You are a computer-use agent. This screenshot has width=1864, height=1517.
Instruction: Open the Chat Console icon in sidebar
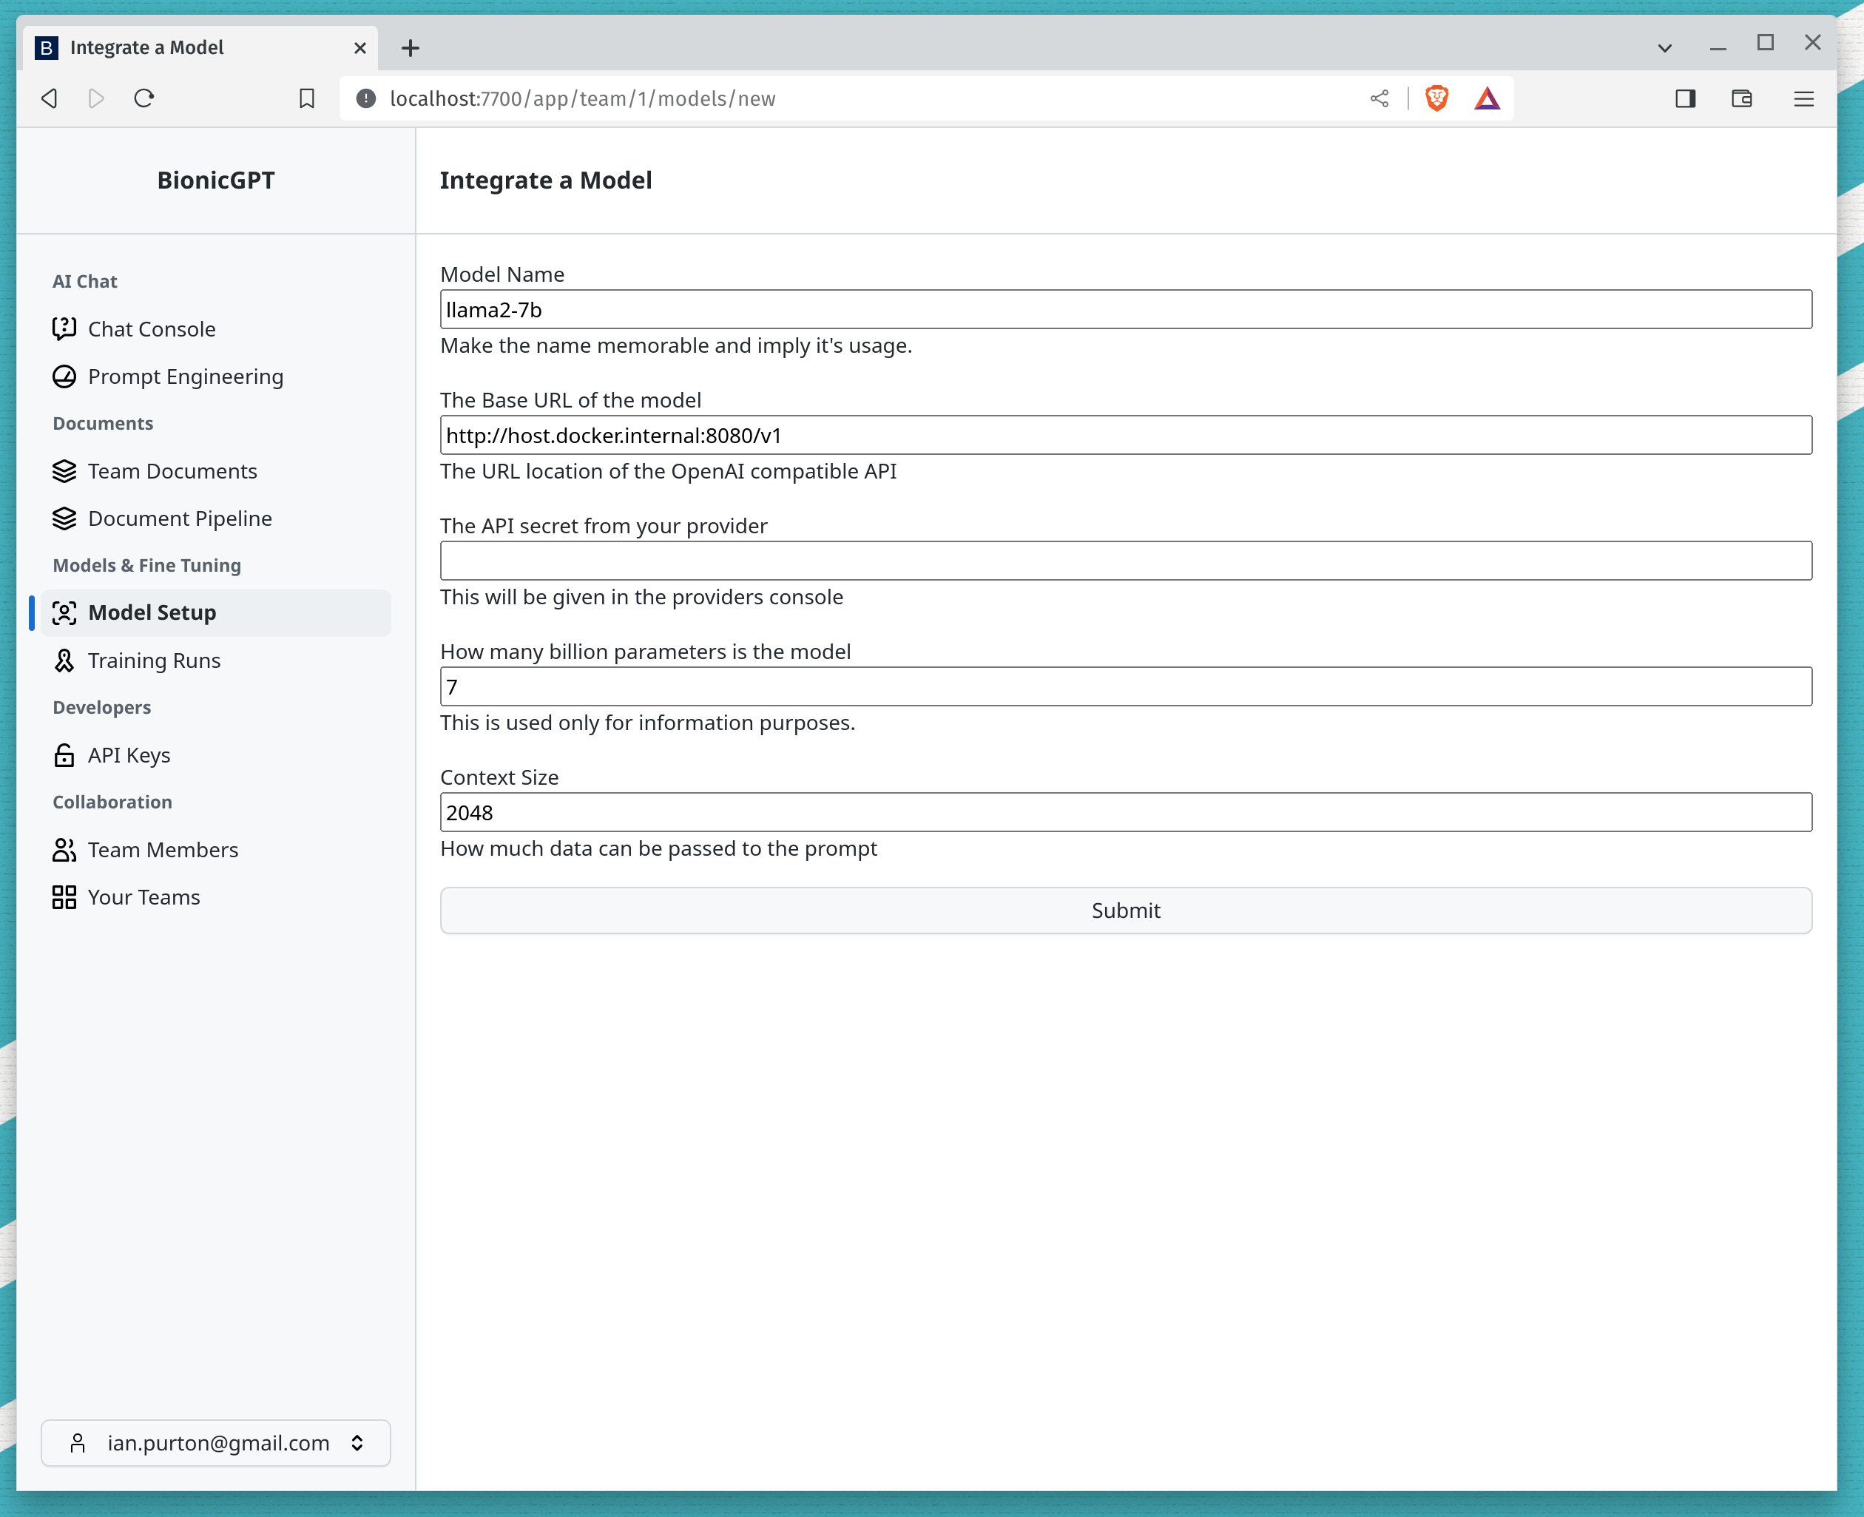pos(64,328)
